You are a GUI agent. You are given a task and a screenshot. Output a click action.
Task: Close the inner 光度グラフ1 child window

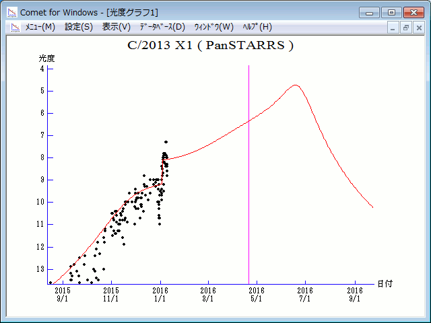pos(419,28)
